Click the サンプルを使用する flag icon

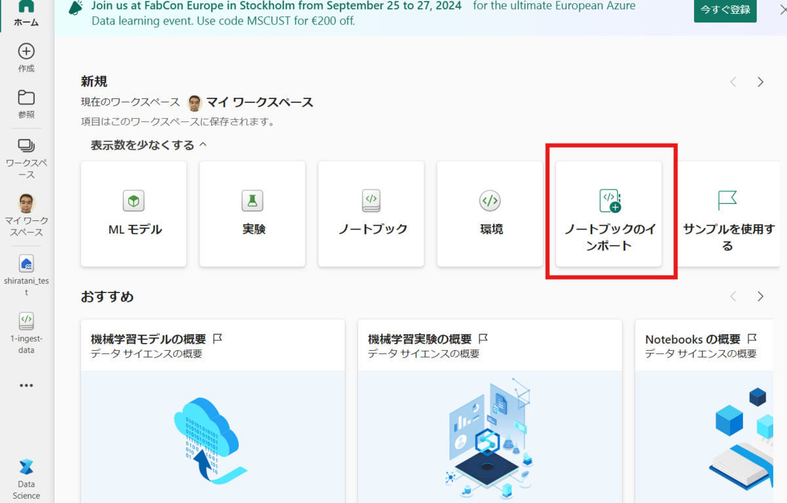pos(727,200)
